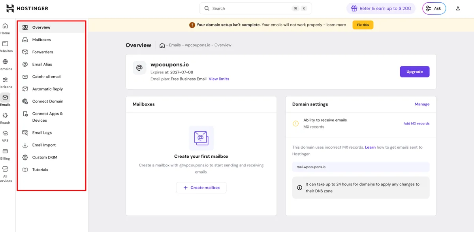This screenshot has width=474, height=232.
Task: Click Ability to receive emails text
Action: click(325, 120)
